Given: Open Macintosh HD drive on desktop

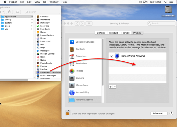Looking at the screenshot, I should [168, 11].
